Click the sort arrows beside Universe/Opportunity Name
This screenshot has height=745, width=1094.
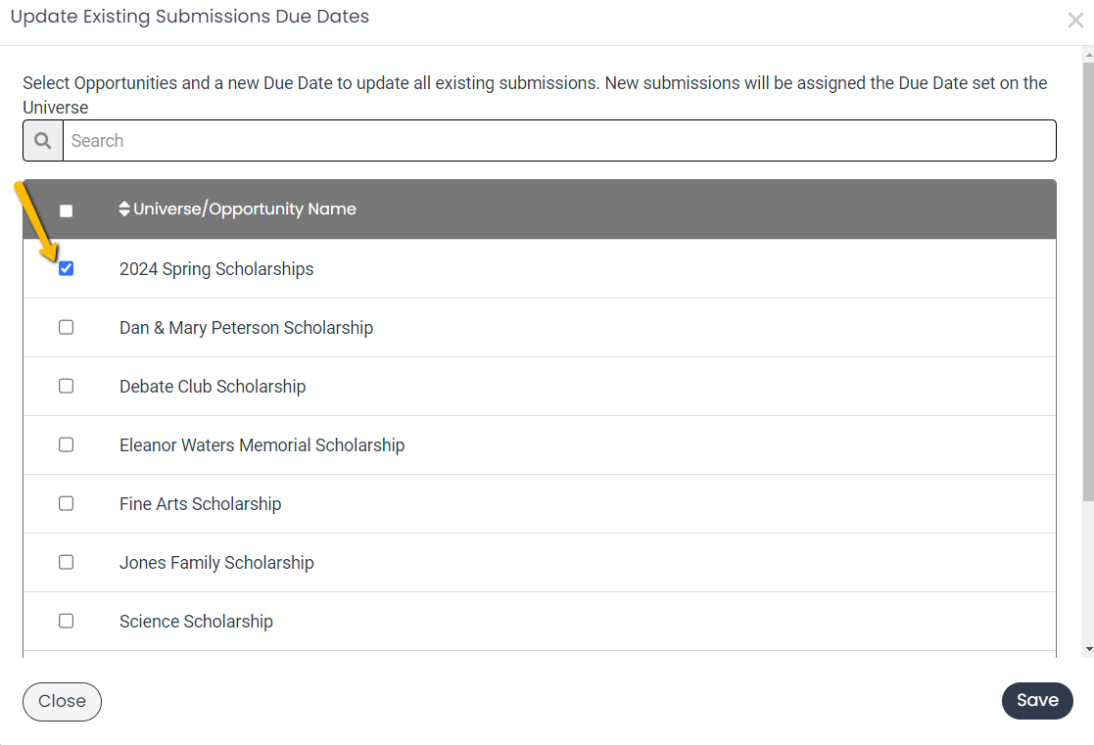pos(124,209)
